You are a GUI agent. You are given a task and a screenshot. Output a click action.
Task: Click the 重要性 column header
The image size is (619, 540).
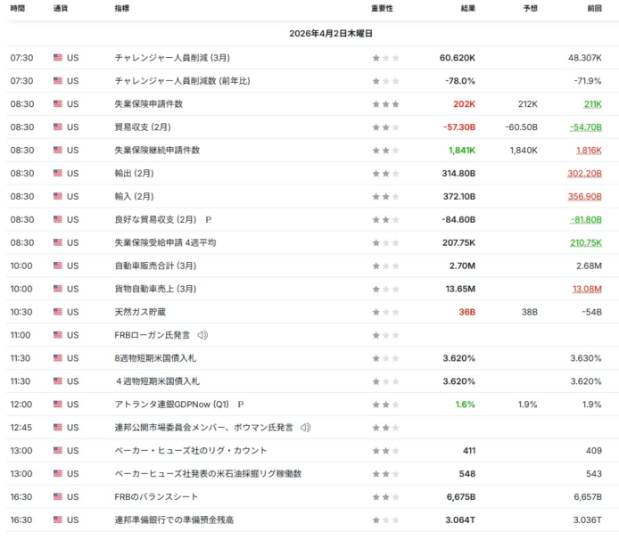point(382,8)
